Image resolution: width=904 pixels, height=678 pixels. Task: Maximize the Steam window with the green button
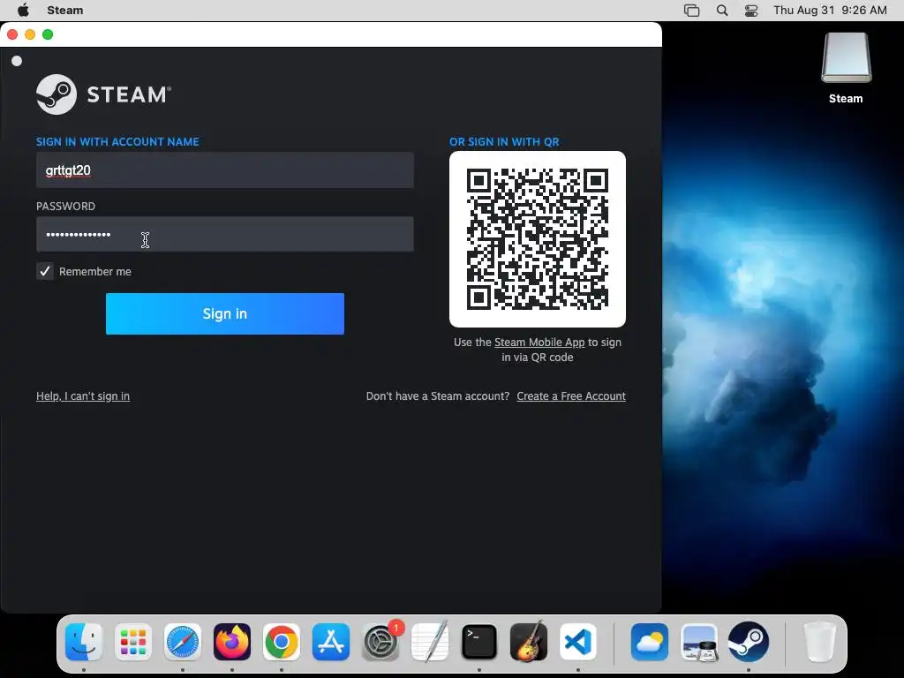[x=48, y=34]
